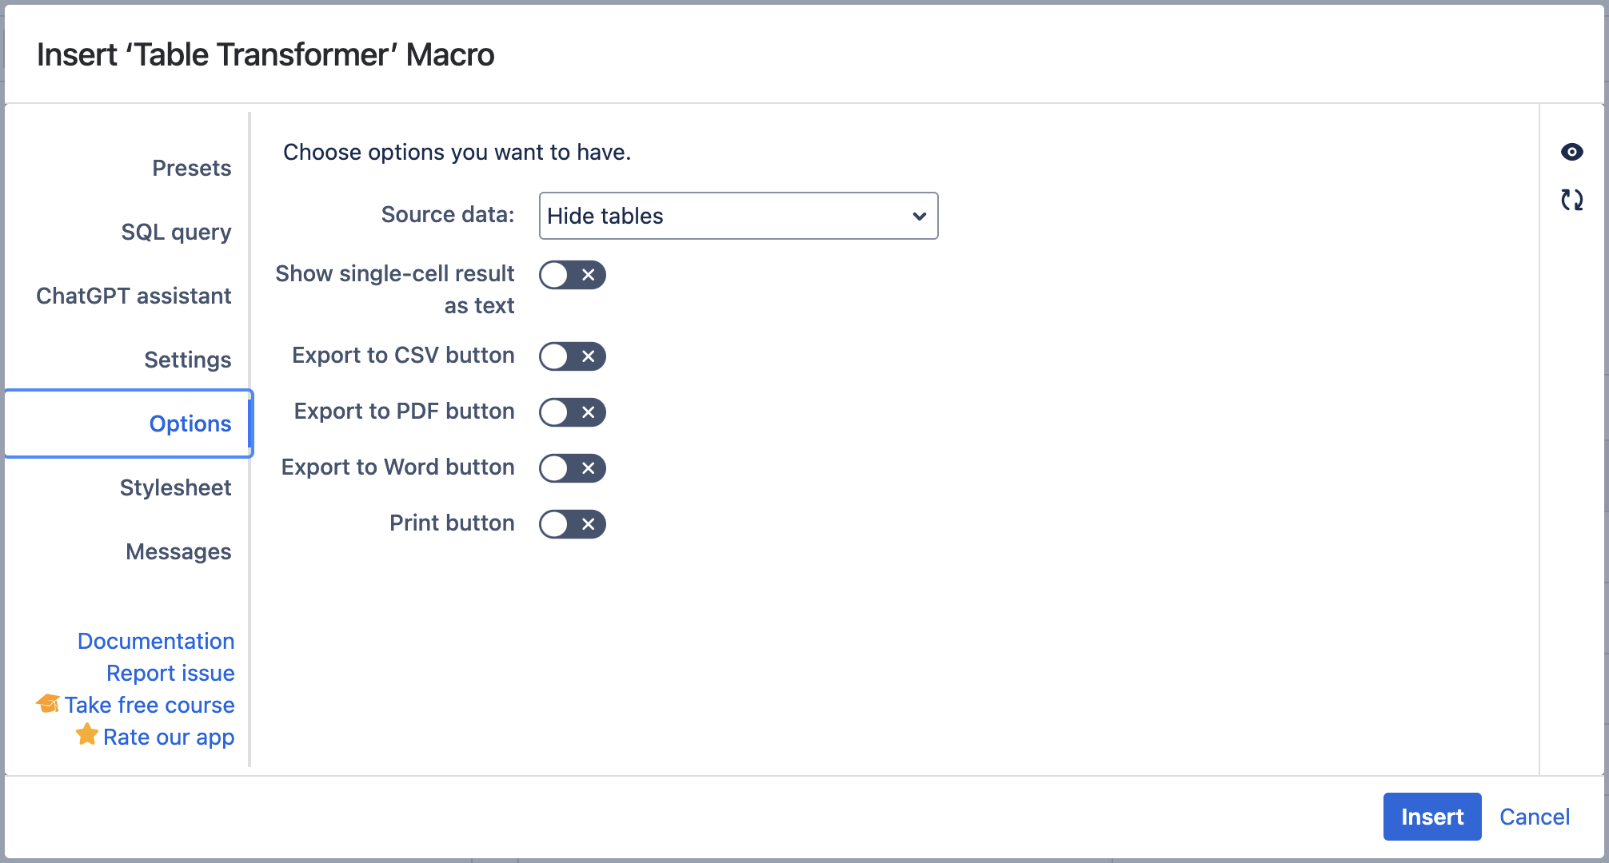1609x863 pixels.
Task: Click the orange star icon
Action: [87, 734]
